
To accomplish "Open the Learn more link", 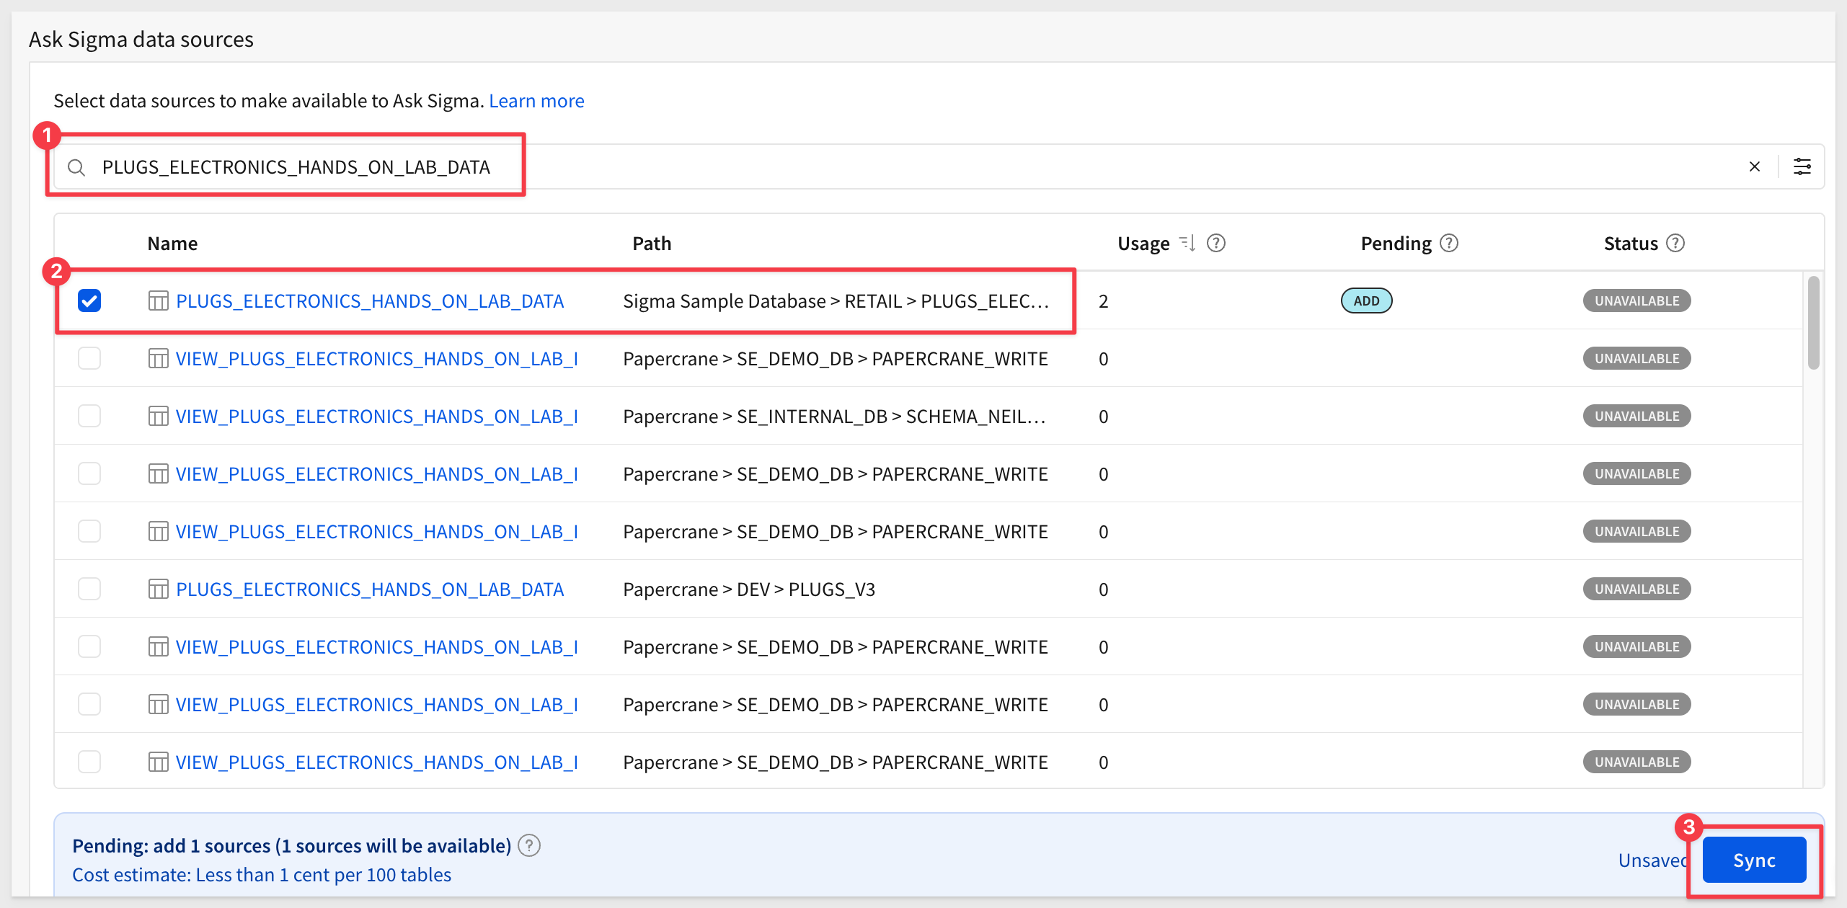I will pos(536,101).
